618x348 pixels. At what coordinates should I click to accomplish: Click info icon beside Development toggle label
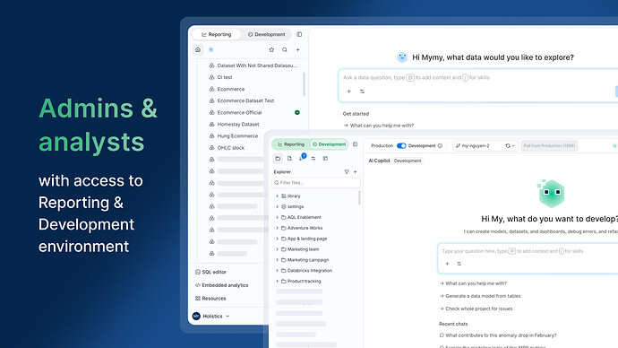pyautogui.click(x=441, y=145)
